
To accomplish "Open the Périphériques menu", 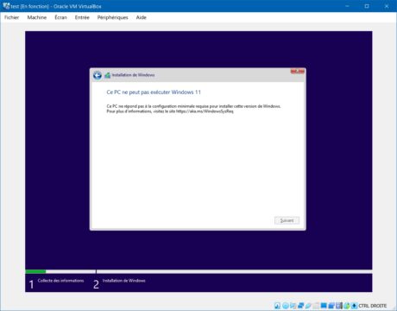I will 112,17.
